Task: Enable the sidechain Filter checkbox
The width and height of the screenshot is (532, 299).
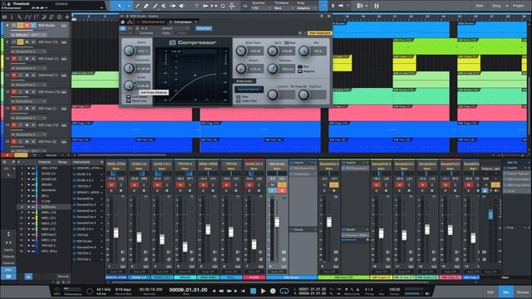Action: click(x=239, y=97)
